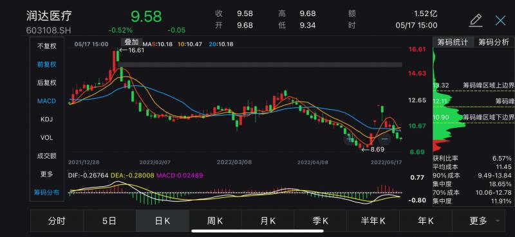Screen dimensions: 515x237
Task: Show the VOL volume indicator
Action: (46, 137)
